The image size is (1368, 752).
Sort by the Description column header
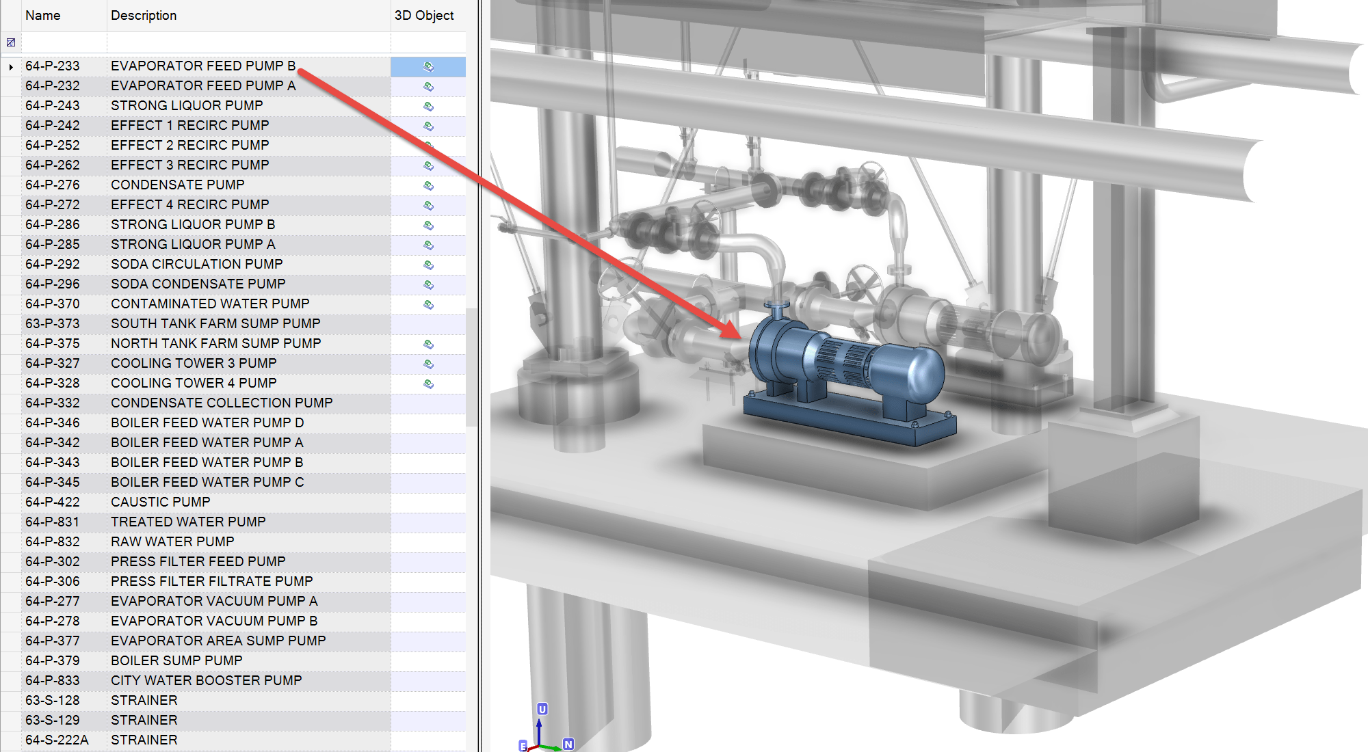click(144, 15)
